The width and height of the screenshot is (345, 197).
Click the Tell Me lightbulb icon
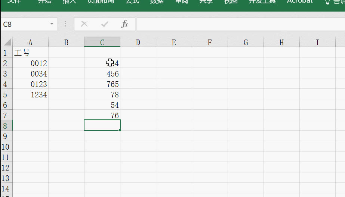point(327,2)
